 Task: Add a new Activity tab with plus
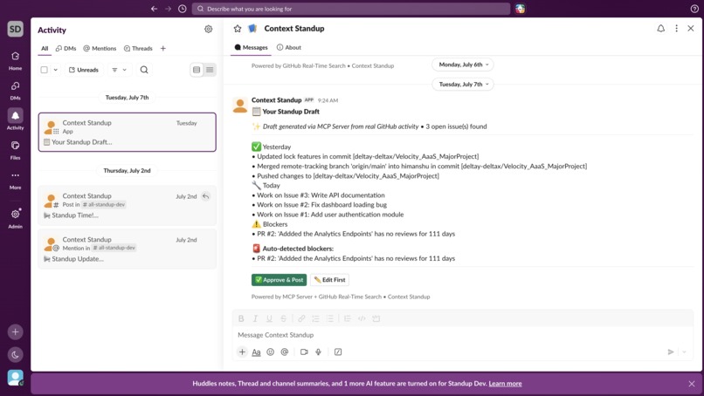pos(163,49)
